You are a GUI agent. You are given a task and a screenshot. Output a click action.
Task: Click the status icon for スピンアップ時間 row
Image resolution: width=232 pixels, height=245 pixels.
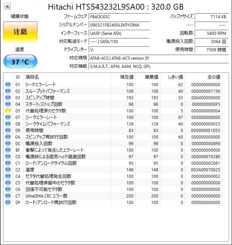[x=8, y=98]
